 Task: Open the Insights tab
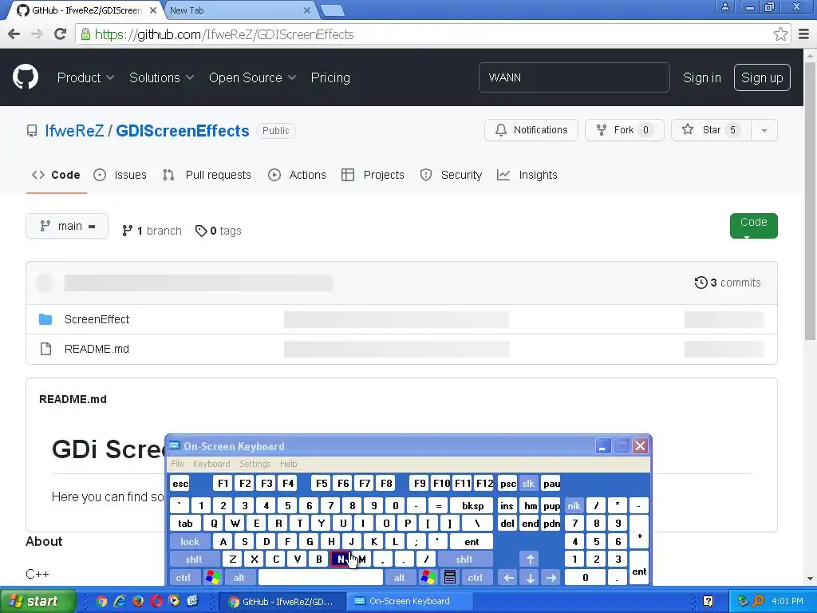(x=527, y=175)
